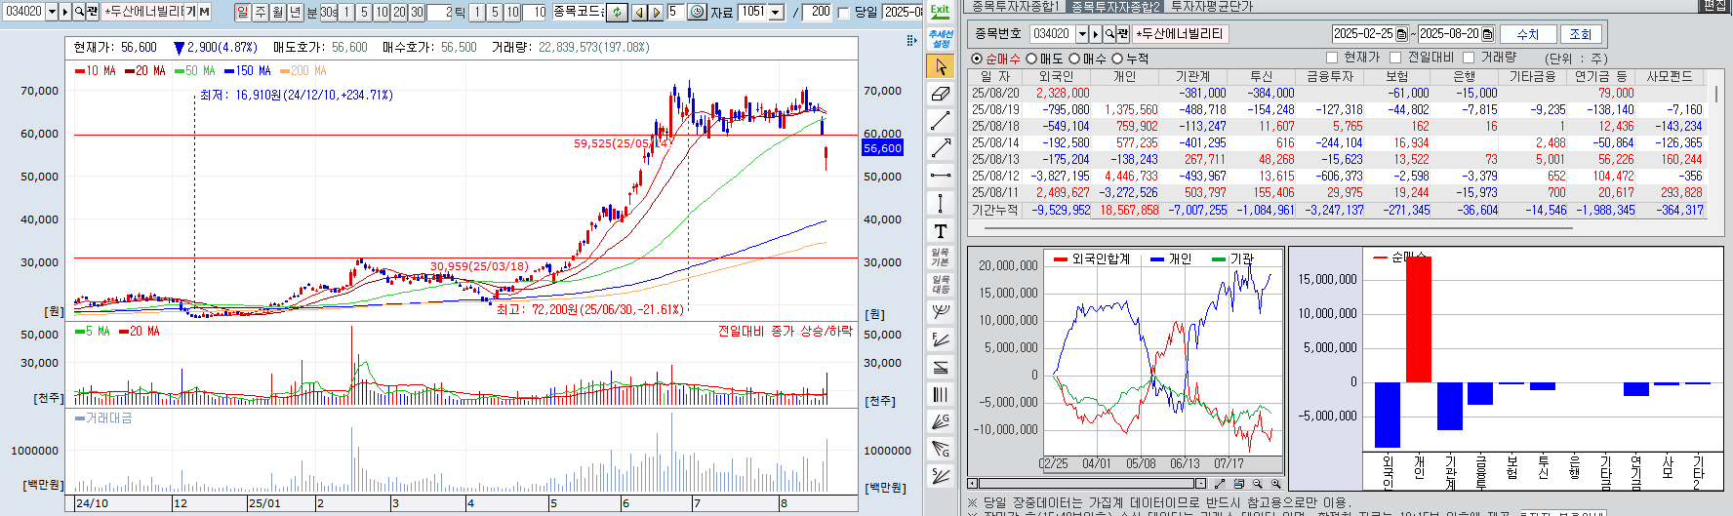Expand the 자료 count 1051 dropdown
1733x516 pixels.
pos(777,13)
